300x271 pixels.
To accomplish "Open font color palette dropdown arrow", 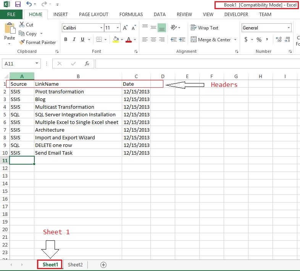I will (135, 39).
